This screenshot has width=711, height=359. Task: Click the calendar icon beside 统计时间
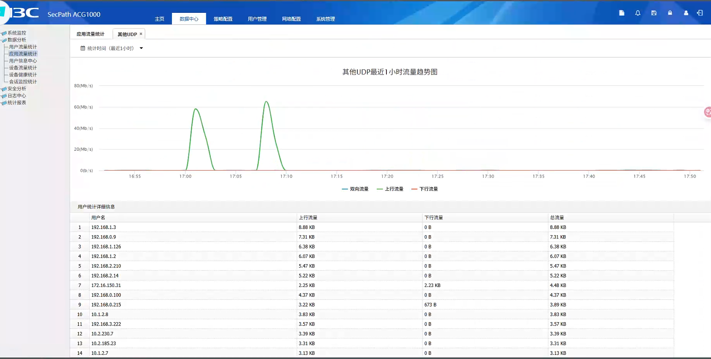pyautogui.click(x=83, y=48)
